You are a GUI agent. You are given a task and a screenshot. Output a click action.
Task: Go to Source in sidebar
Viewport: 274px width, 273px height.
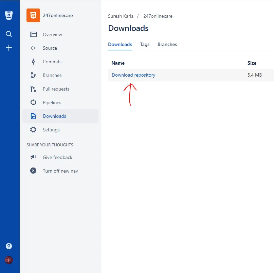coord(50,48)
